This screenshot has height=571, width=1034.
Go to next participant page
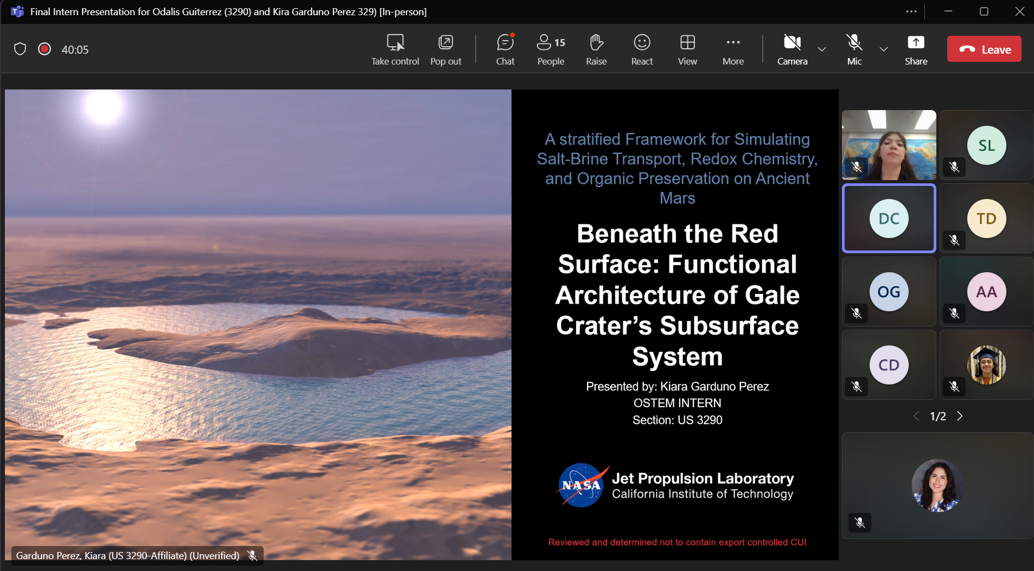pos(960,416)
